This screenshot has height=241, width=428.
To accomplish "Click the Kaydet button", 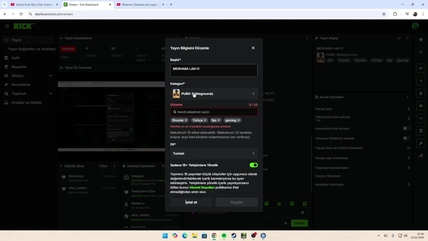I will point(236,202).
